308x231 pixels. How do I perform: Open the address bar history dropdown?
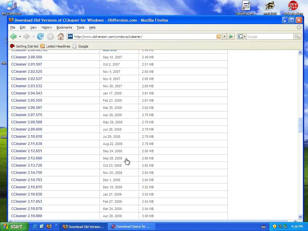click(224, 36)
